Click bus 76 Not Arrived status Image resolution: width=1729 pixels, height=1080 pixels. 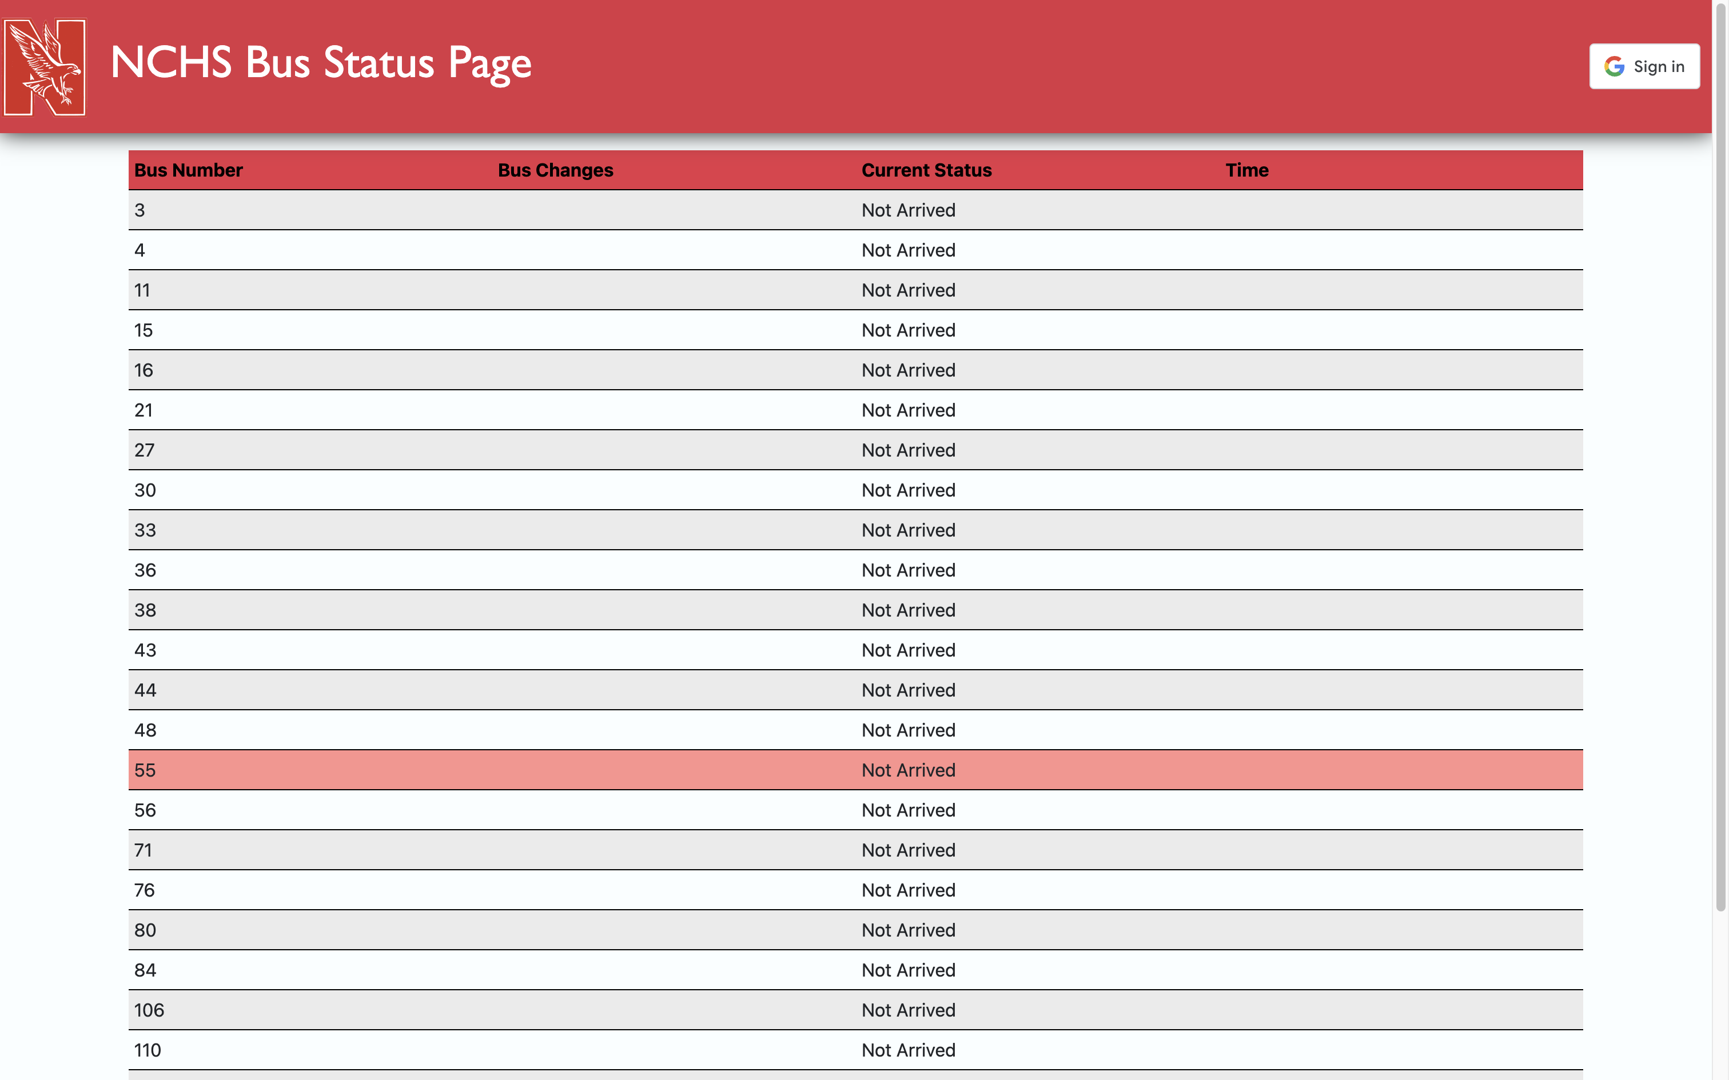(908, 890)
